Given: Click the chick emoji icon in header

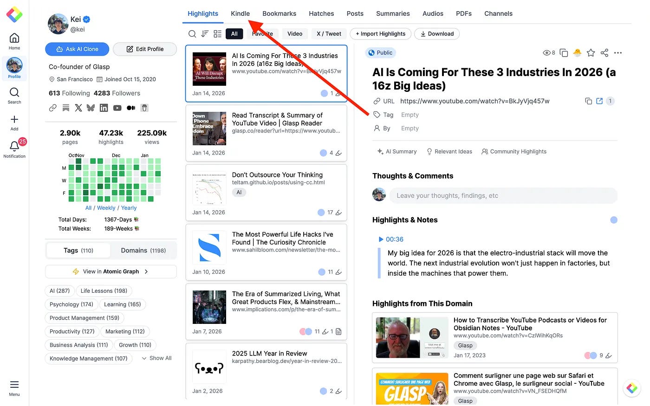Looking at the screenshot, I should 577,53.
